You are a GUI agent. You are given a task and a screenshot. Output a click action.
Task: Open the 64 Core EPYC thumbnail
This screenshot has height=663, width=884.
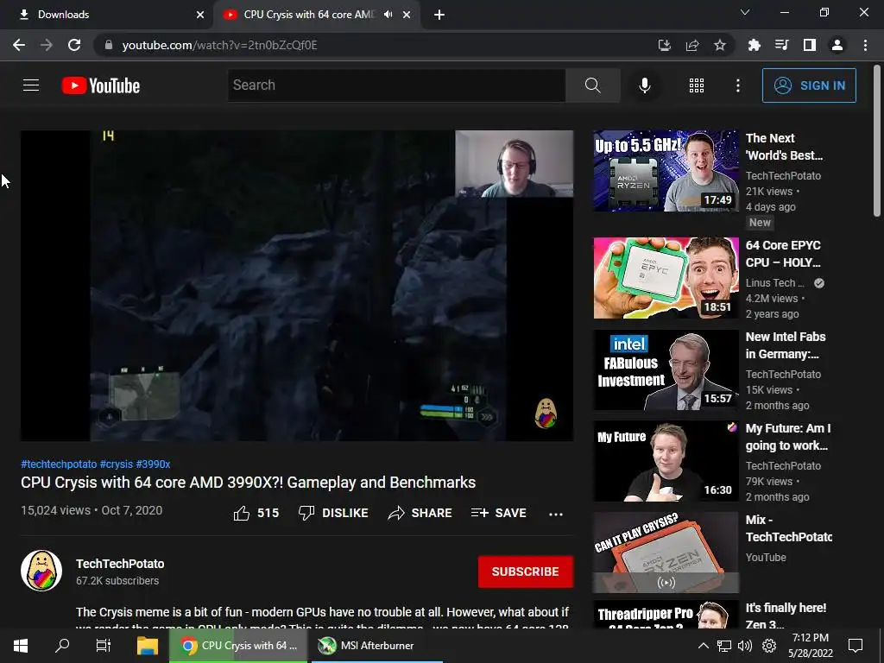tap(666, 278)
